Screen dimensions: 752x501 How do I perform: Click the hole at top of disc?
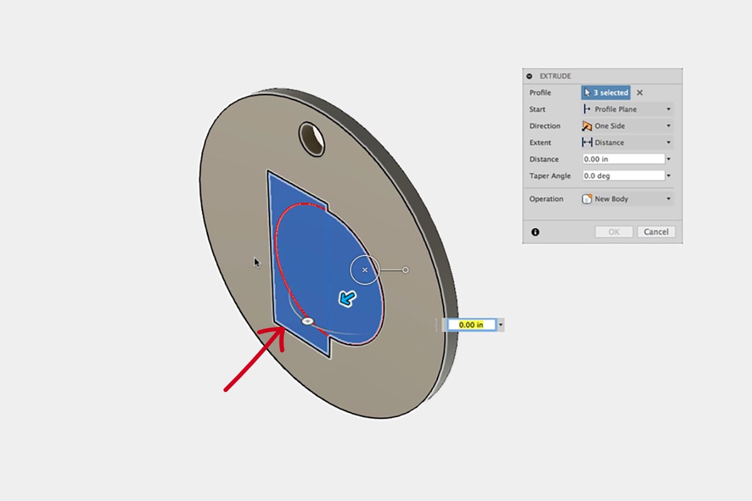point(312,139)
